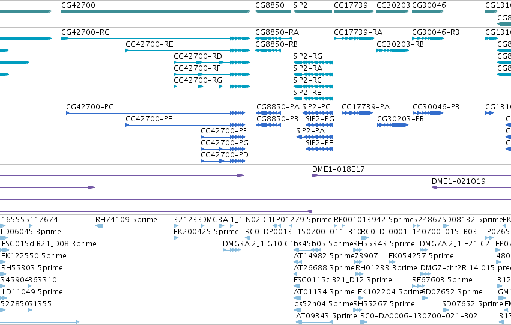
Task: Select the CG17739 gene label
Action: tap(351, 5)
